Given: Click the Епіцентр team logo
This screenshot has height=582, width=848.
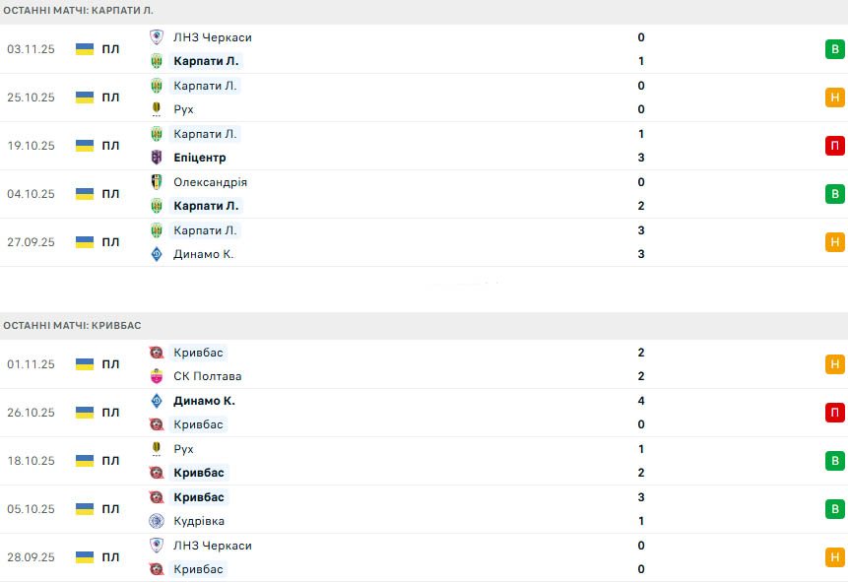Looking at the screenshot, I should tap(157, 158).
